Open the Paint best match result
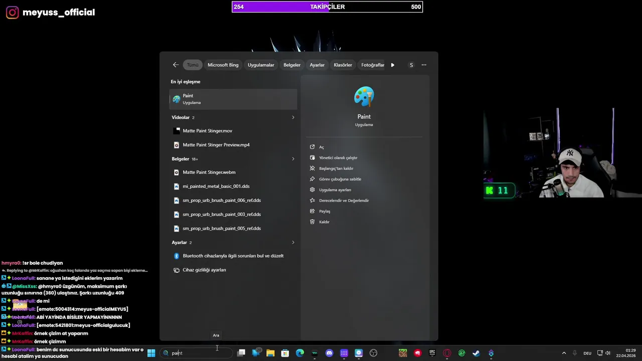This screenshot has height=361, width=642. pos(233,99)
